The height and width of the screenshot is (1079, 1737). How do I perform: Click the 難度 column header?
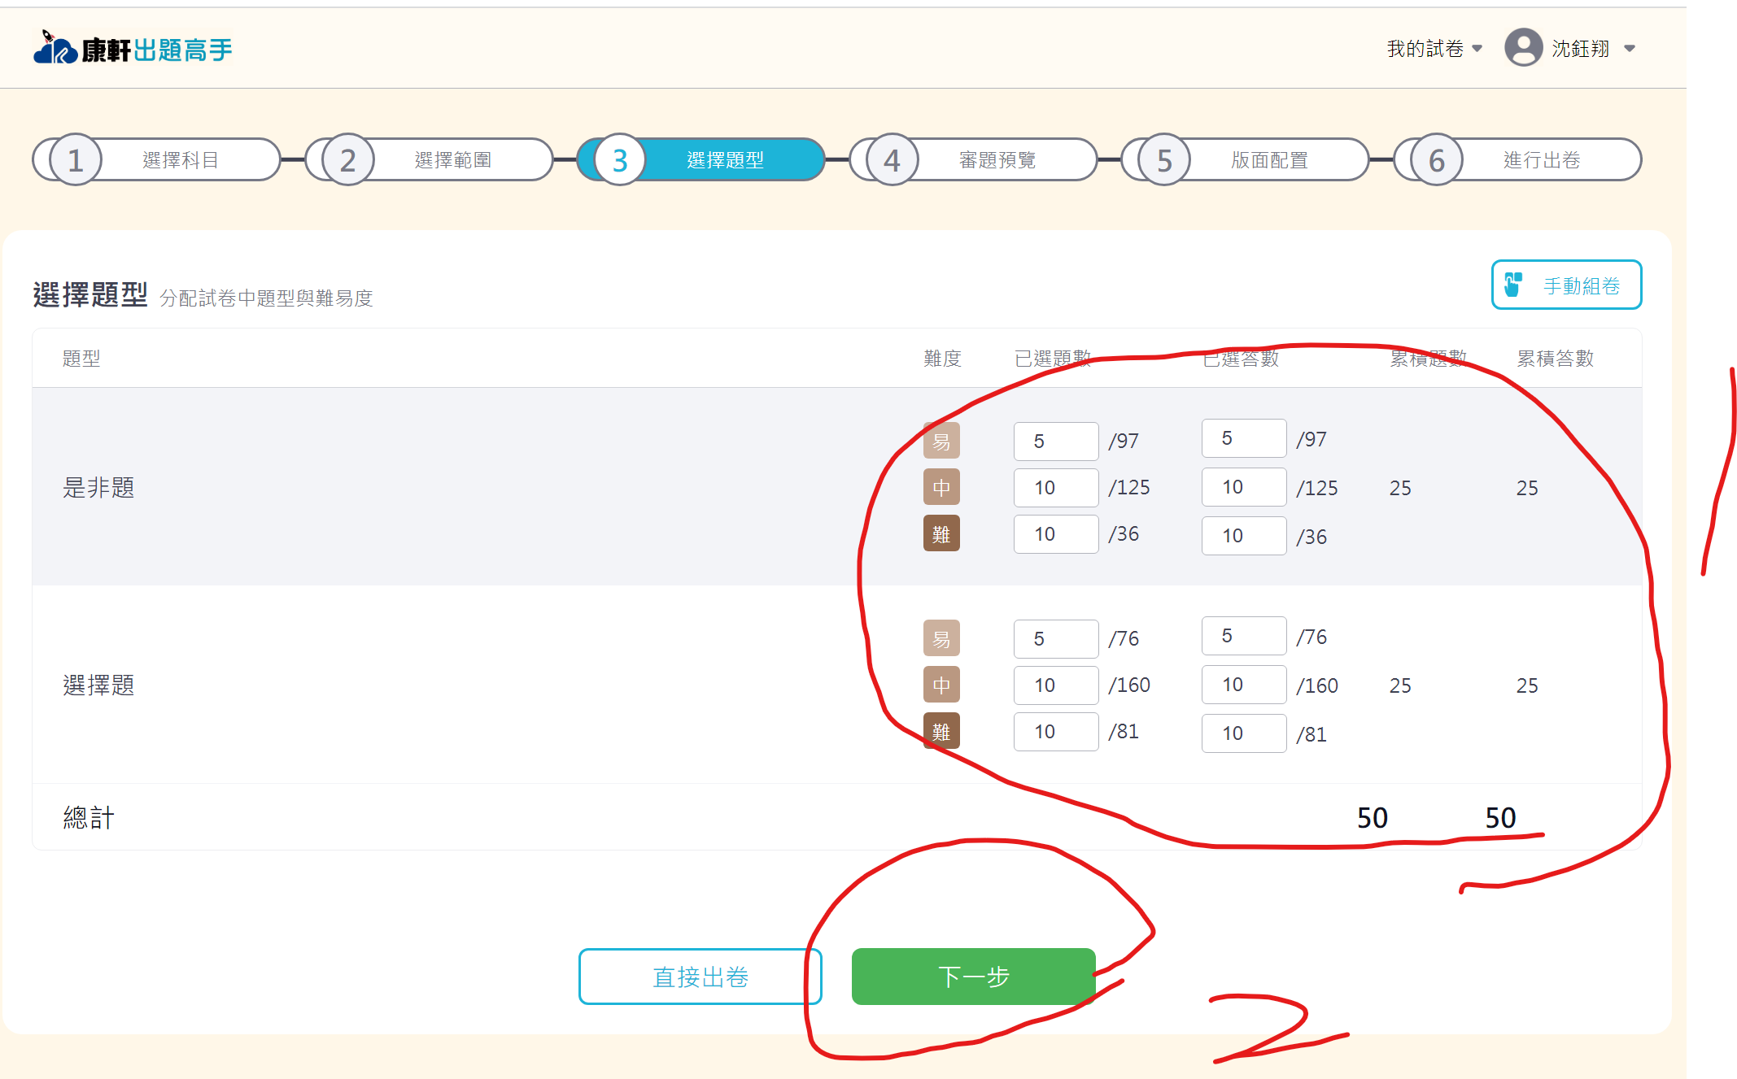tap(942, 358)
